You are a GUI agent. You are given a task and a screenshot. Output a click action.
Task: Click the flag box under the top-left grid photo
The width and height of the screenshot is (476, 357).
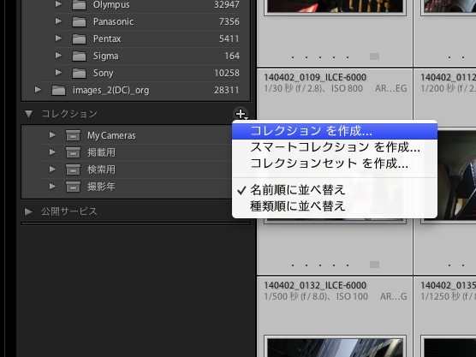[x=374, y=57]
